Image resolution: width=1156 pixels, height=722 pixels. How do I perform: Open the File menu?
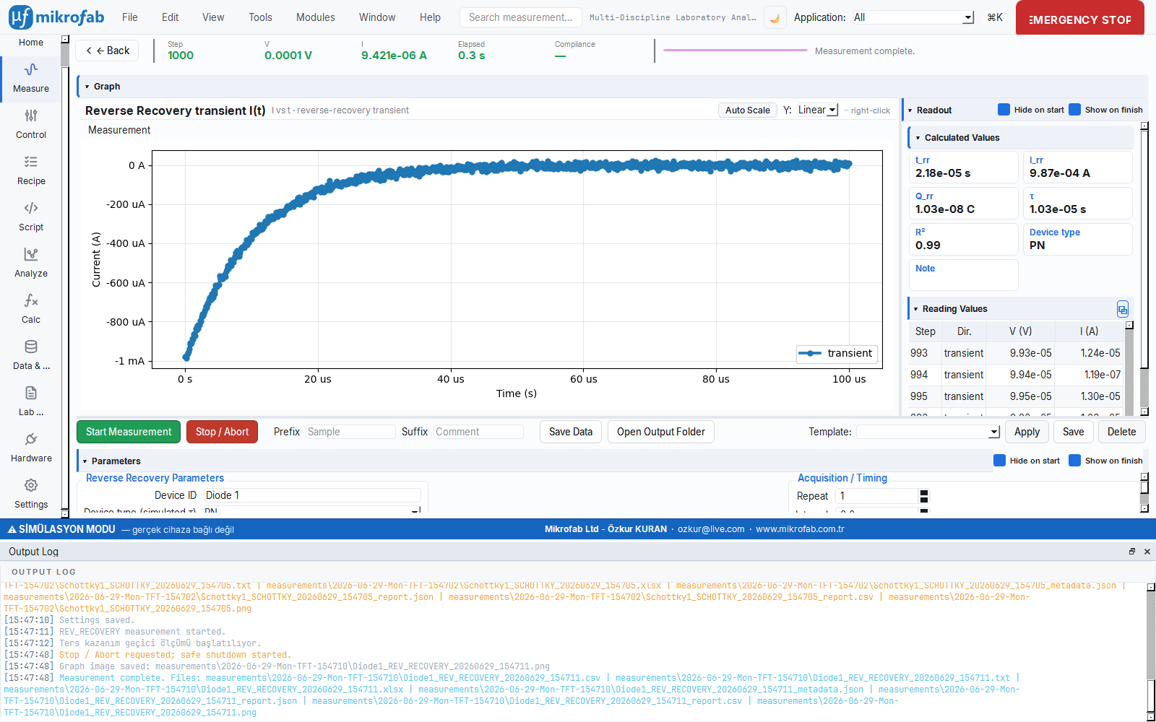click(130, 17)
